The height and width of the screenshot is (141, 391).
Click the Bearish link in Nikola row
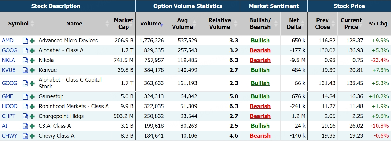260,60
